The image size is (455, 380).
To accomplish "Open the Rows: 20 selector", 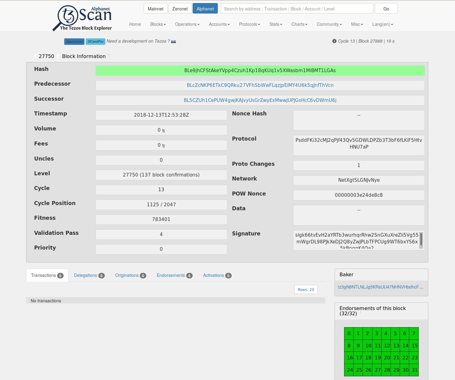I will pyautogui.click(x=306, y=289).
